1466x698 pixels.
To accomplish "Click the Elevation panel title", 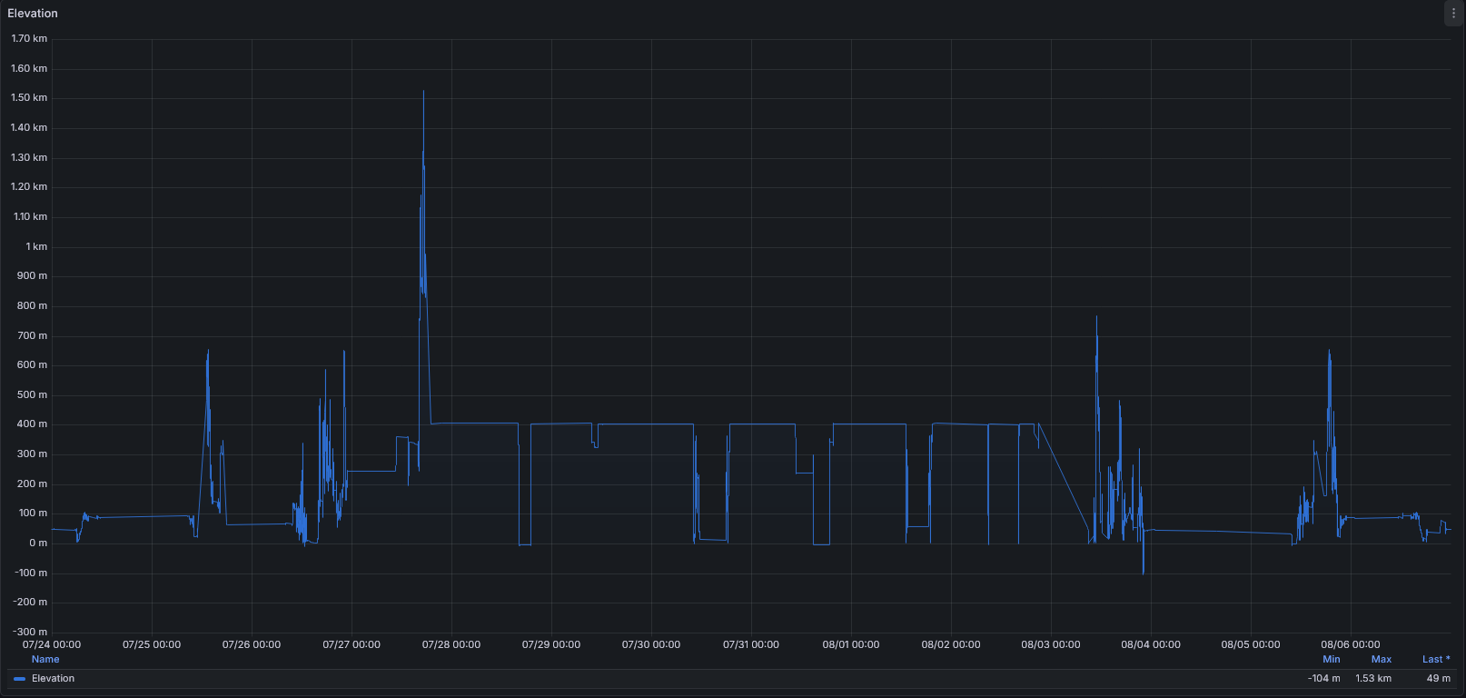I will [x=33, y=14].
